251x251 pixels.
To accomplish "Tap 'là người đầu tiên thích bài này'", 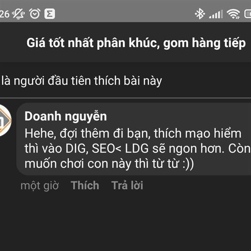I will click(x=82, y=81).
